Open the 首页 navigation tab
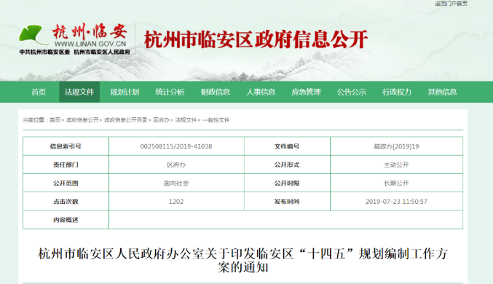 click(39, 92)
